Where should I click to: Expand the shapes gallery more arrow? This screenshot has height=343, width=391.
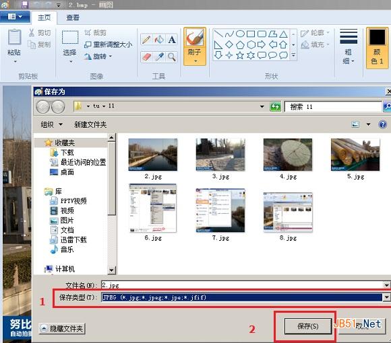[x=293, y=55]
